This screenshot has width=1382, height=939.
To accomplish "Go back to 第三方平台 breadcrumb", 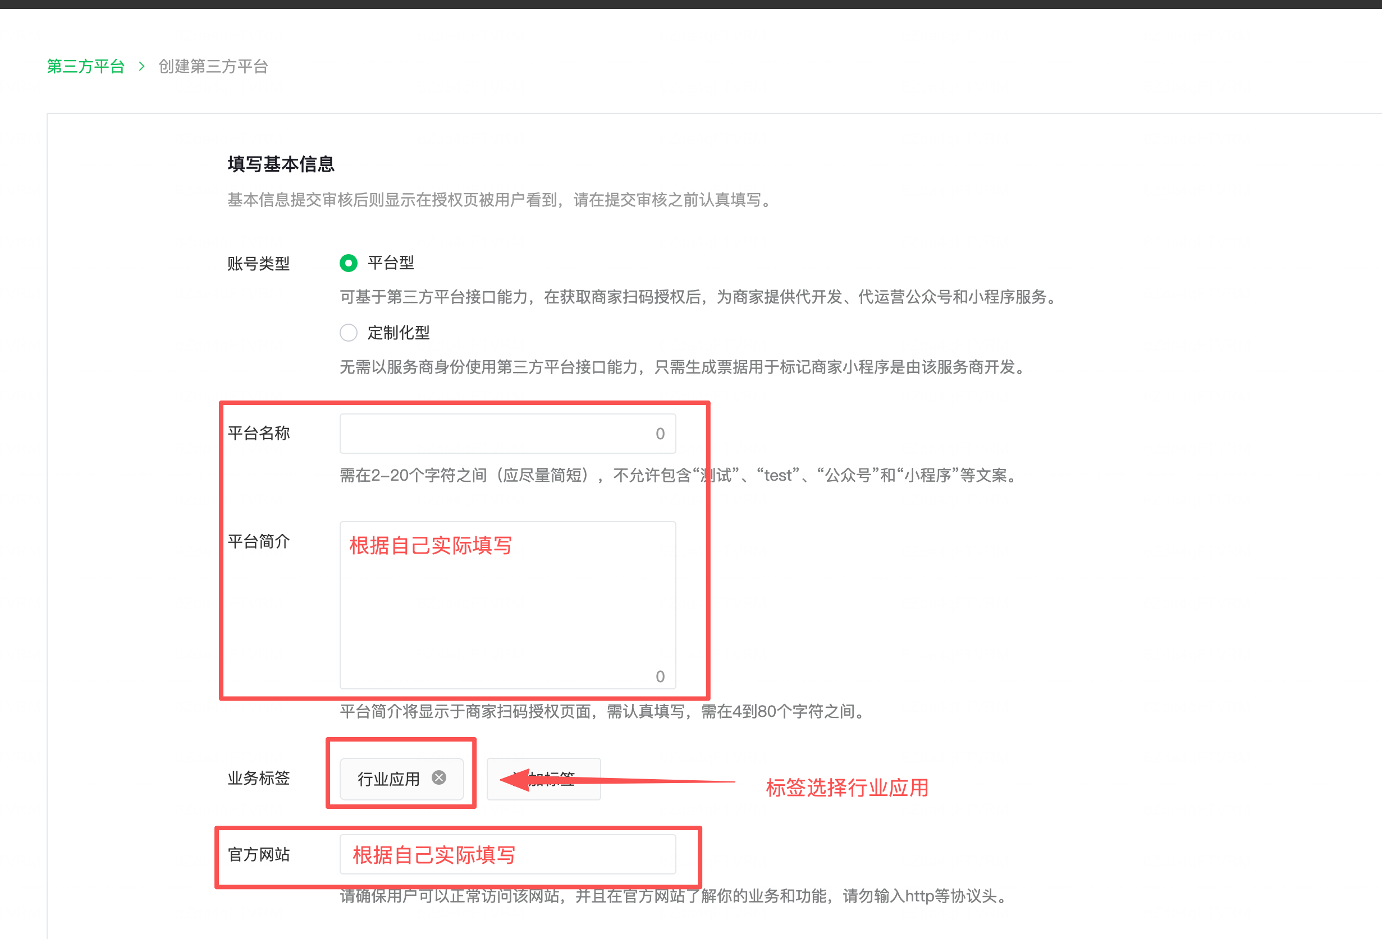I will [86, 66].
